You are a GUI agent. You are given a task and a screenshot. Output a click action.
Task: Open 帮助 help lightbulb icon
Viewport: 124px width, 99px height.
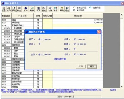(x=62, y=9)
